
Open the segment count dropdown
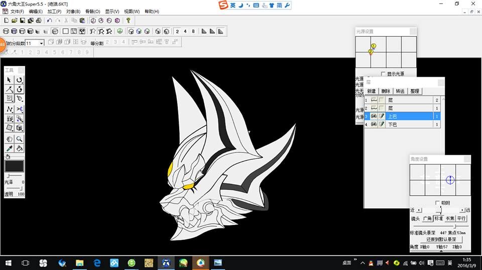click(x=41, y=44)
